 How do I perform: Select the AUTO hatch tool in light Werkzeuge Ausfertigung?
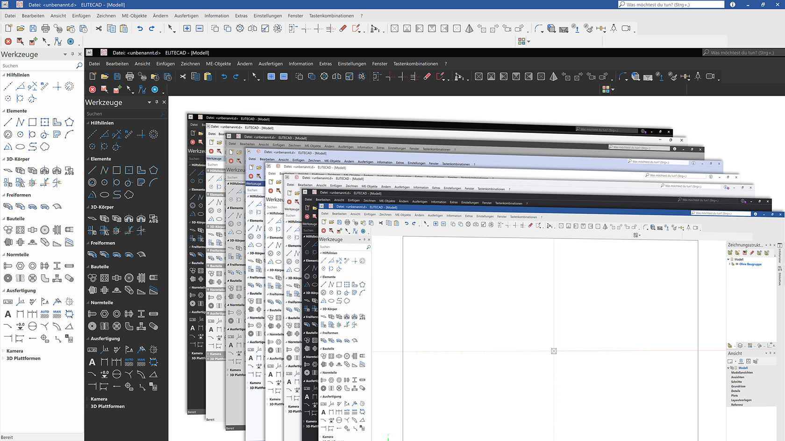tap(44, 314)
